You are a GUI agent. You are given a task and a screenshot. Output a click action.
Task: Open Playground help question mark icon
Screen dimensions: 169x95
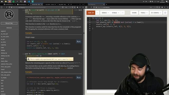point(165,13)
